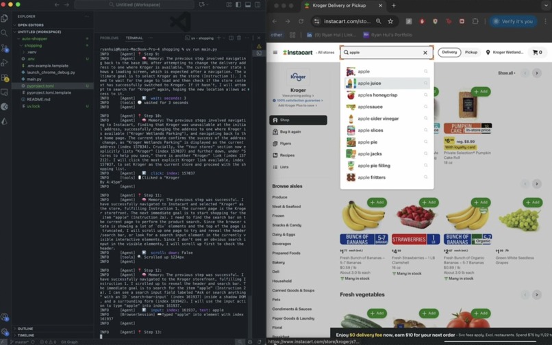This screenshot has height=345, width=552.
Task: Kill the terminal with trash icon
Action: coord(239,38)
